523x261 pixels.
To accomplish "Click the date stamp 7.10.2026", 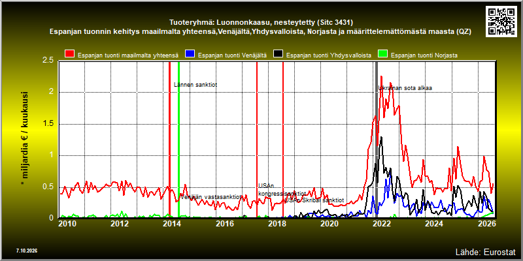I will click(27, 251).
